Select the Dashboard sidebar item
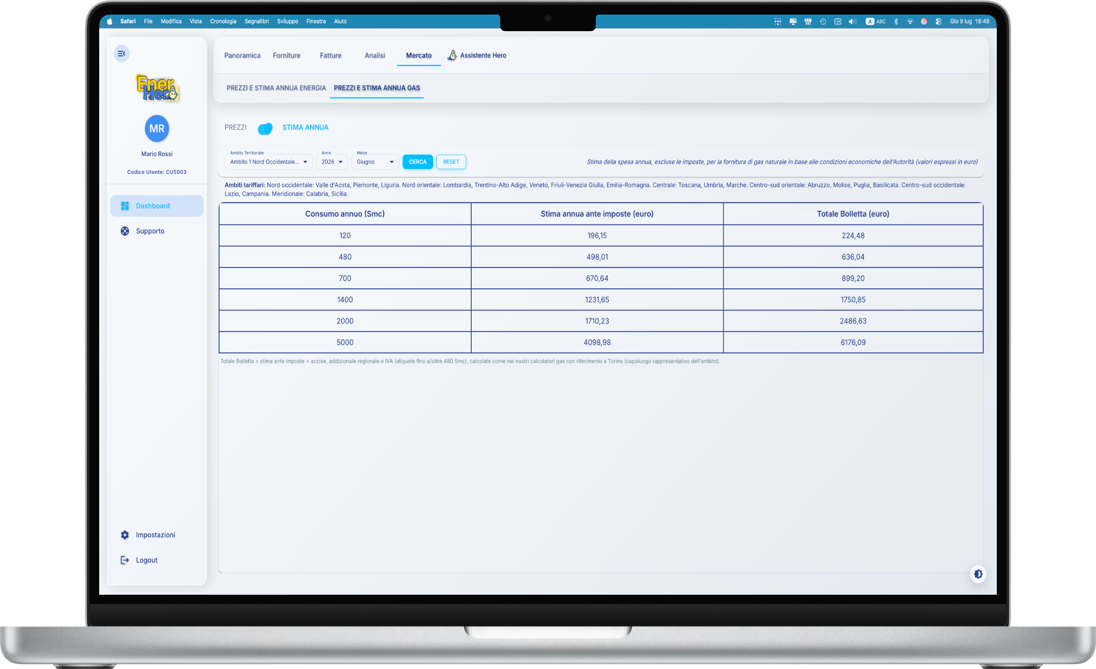1096x669 pixels. 157,206
